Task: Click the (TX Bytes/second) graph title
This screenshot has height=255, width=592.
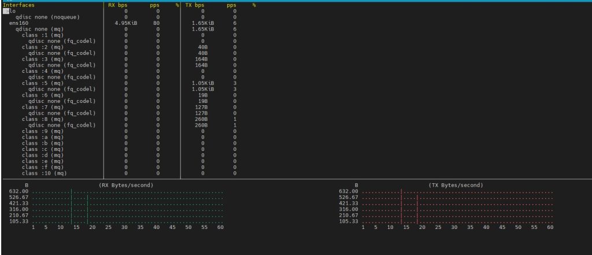Action: tap(456, 185)
